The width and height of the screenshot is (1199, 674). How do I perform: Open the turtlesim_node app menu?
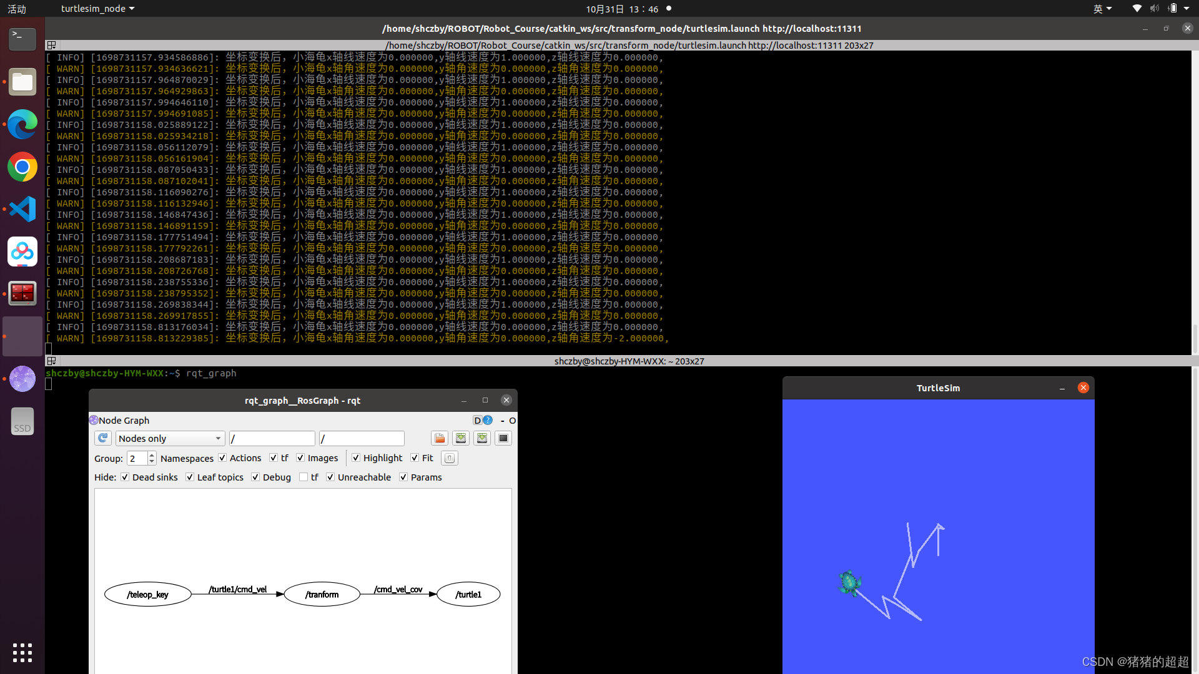click(97, 9)
